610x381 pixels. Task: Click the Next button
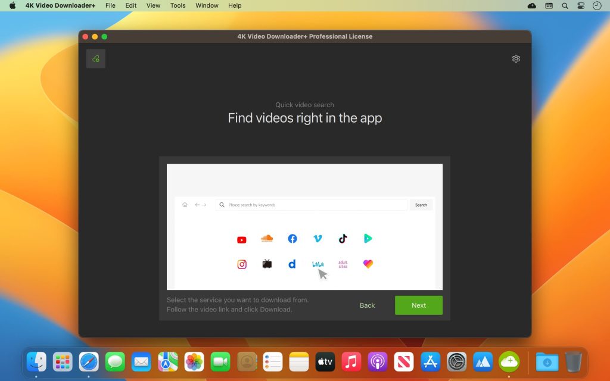coord(418,305)
